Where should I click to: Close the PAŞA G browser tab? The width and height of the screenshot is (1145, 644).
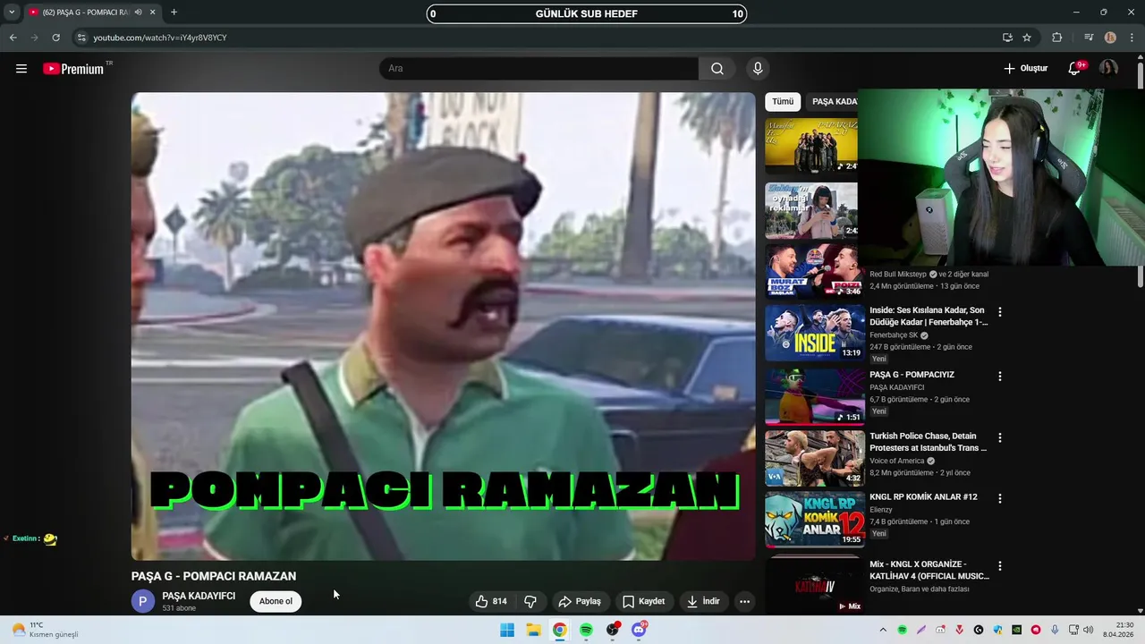[x=154, y=13]
